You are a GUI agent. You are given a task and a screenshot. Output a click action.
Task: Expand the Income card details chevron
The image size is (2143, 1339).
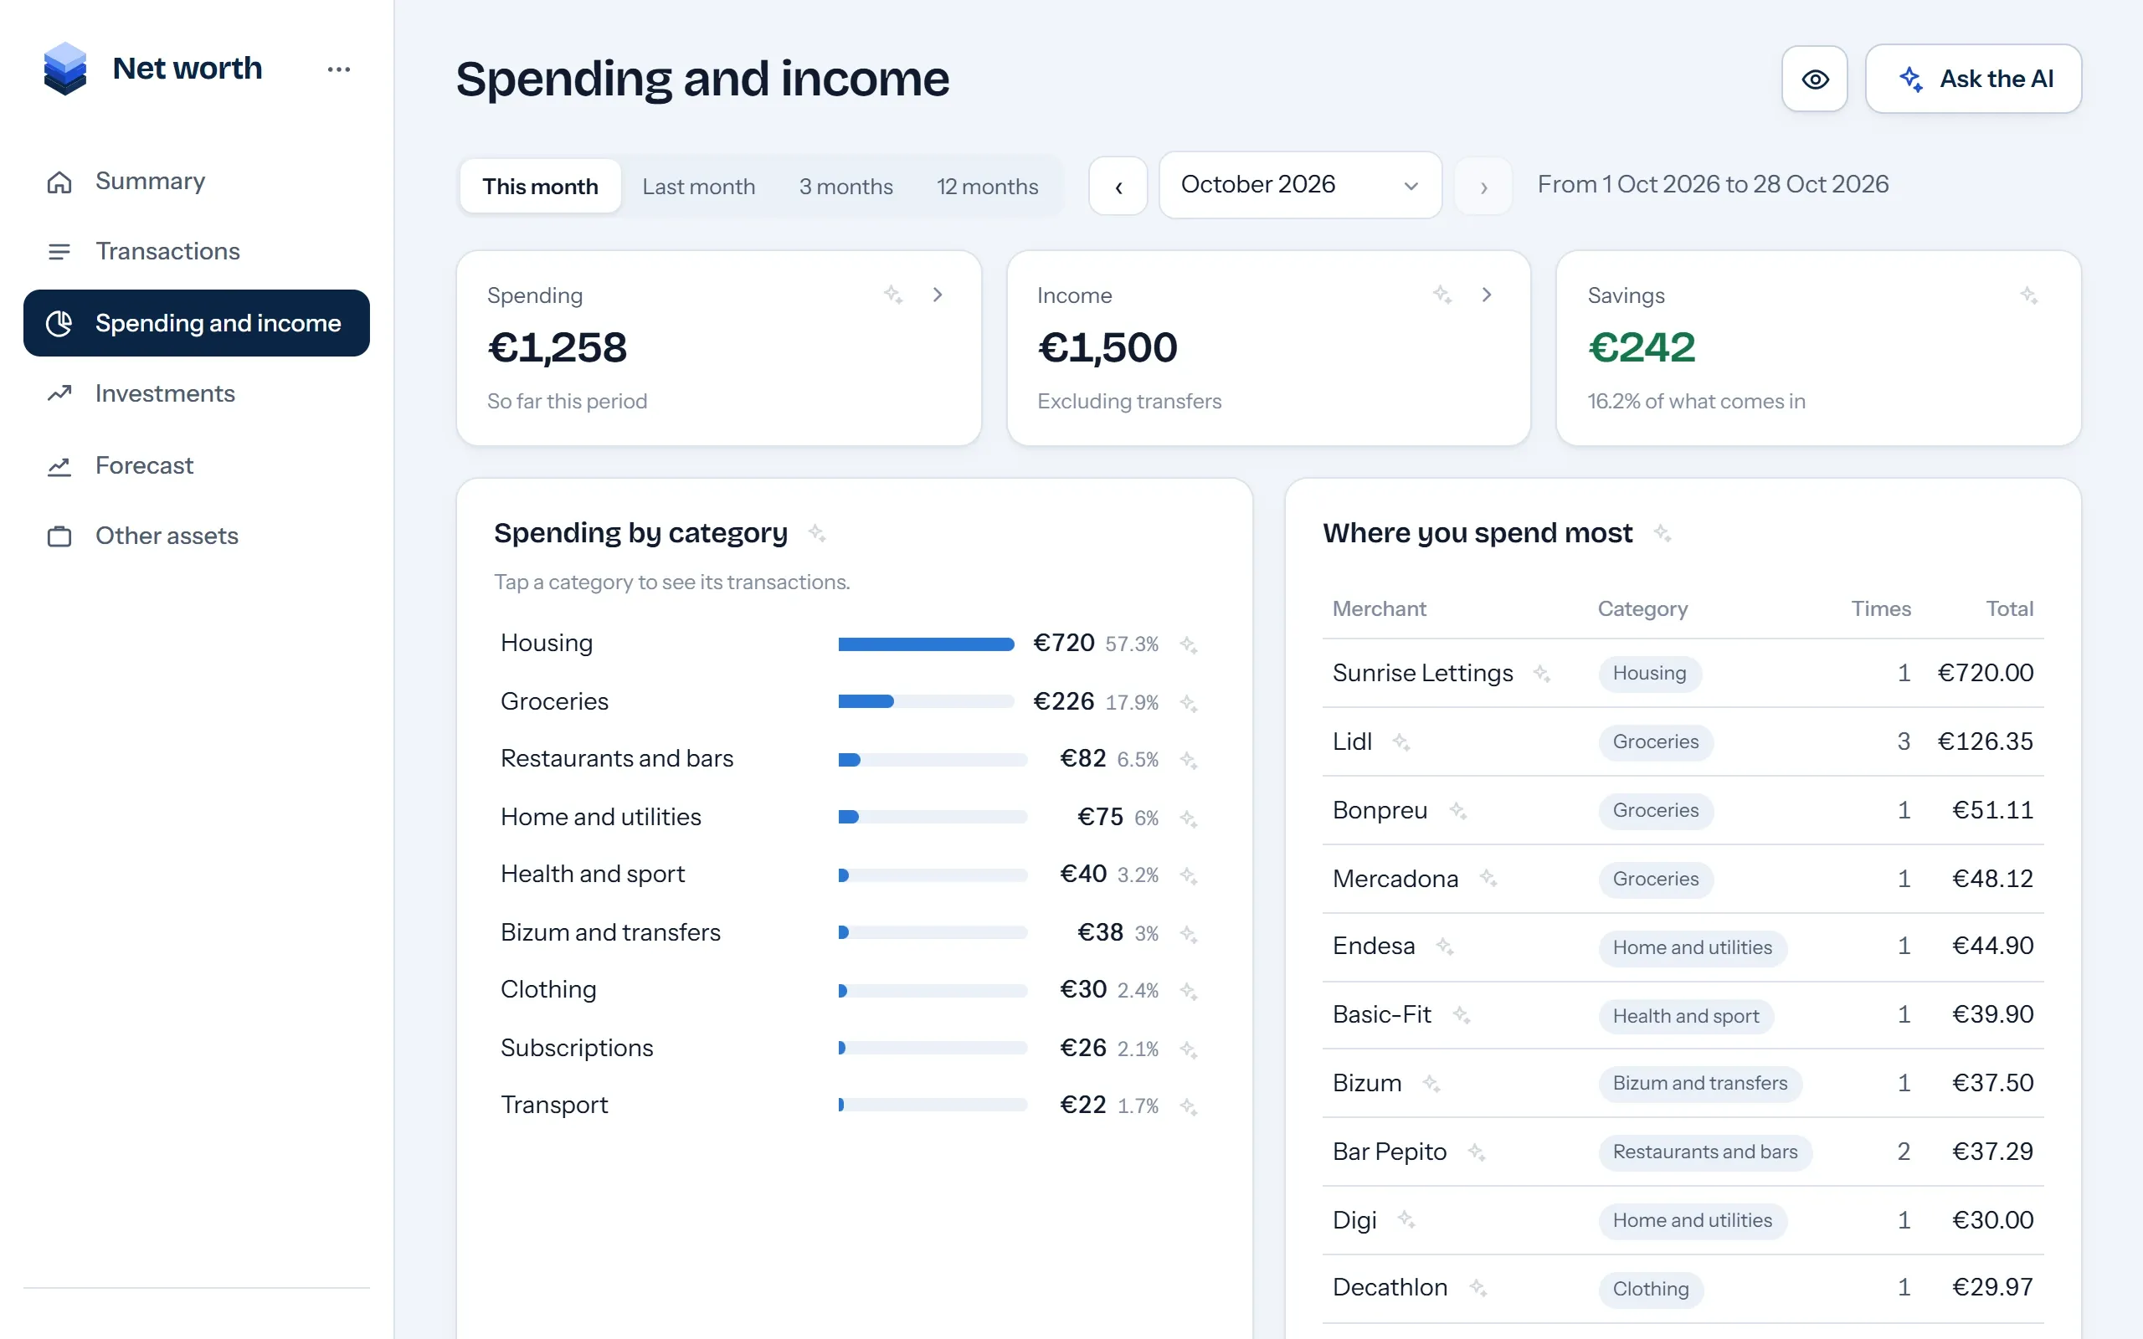(1486, 295)
